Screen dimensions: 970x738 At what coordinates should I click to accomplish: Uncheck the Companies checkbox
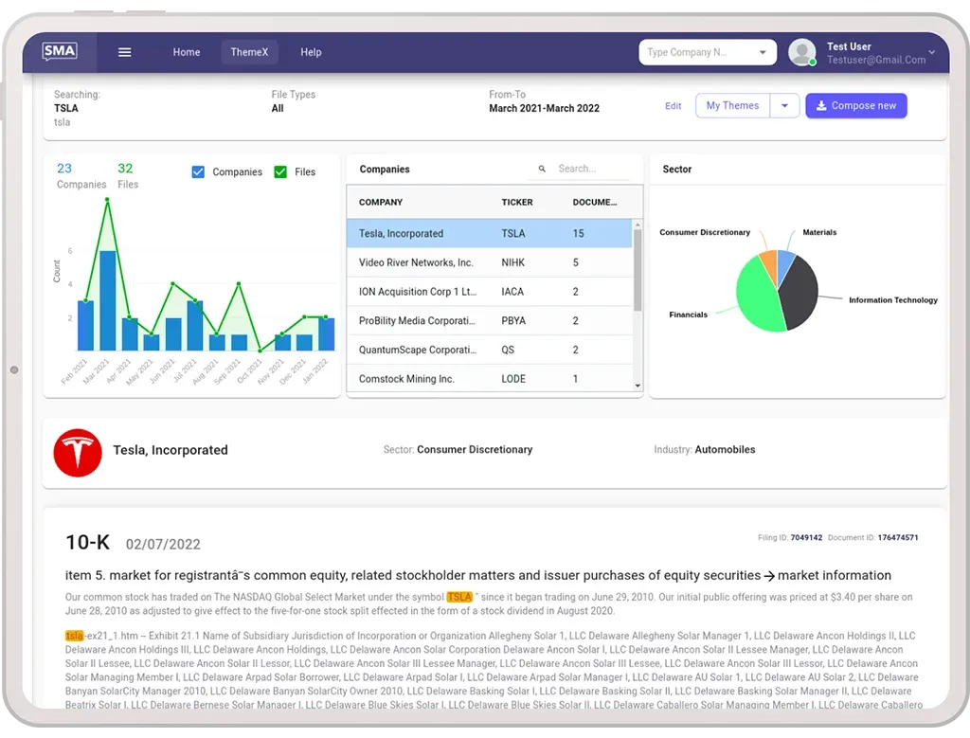197,171
